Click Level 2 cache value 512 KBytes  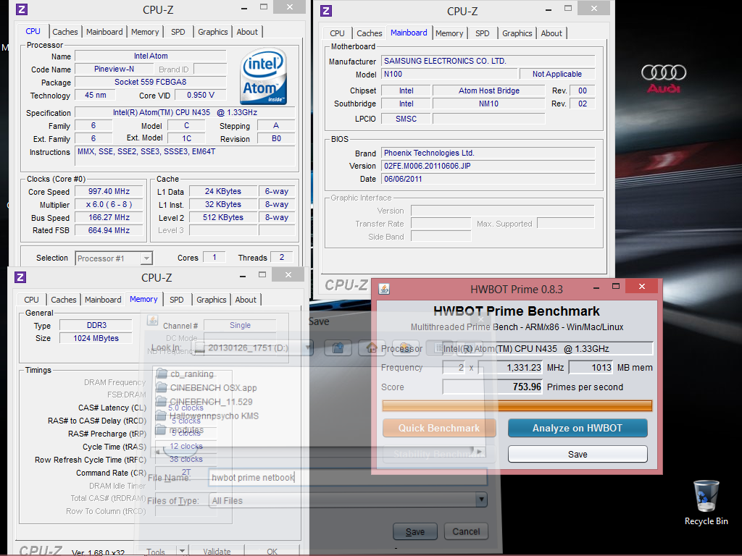point(223,217)
